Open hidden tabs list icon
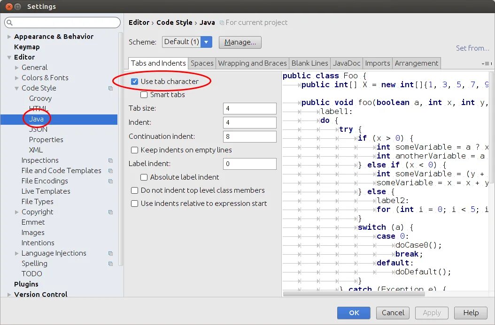The image size is (495, 325). tap(487, 64)
